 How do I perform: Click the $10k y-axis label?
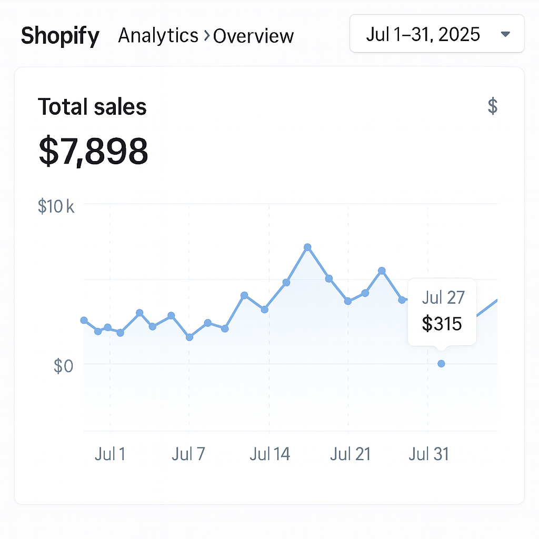pyautogui.click(x=56, y=207)
